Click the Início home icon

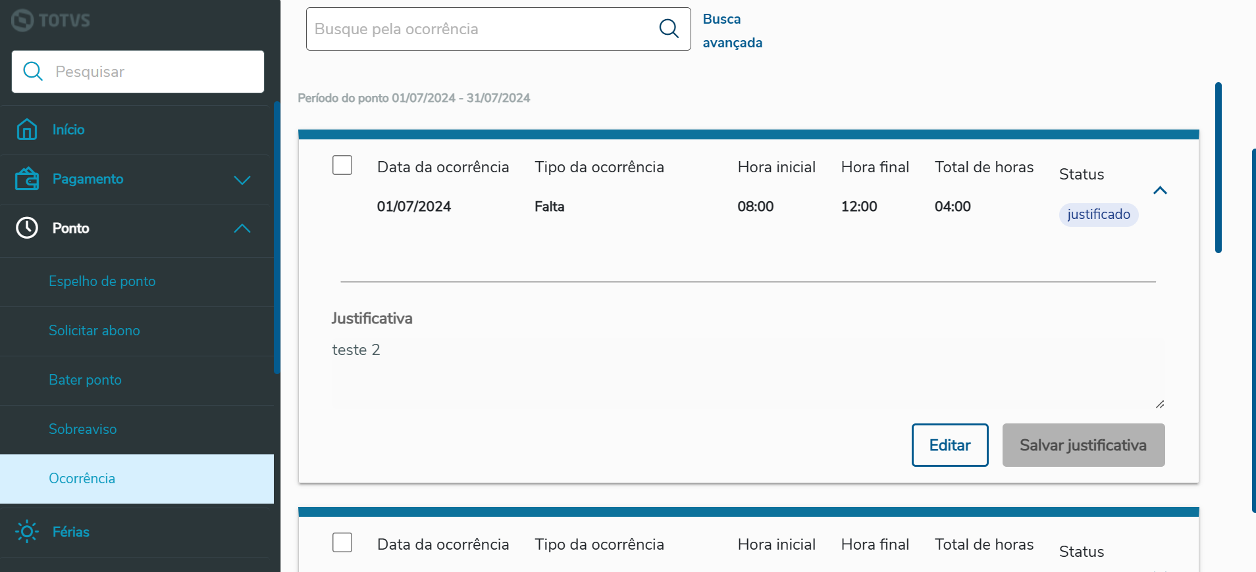tap(27, 130)
